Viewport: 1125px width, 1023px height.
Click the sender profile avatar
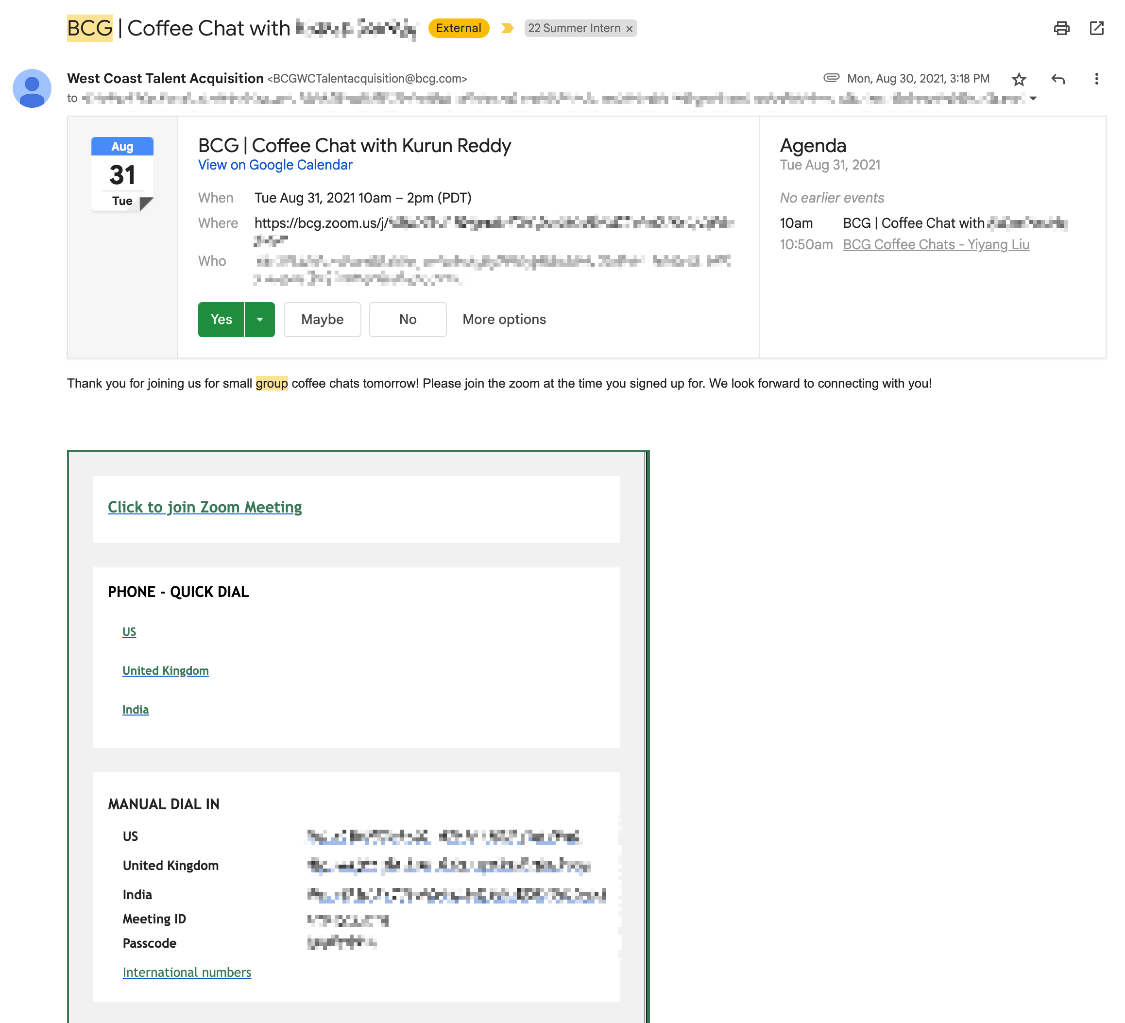tap(32, 88)
